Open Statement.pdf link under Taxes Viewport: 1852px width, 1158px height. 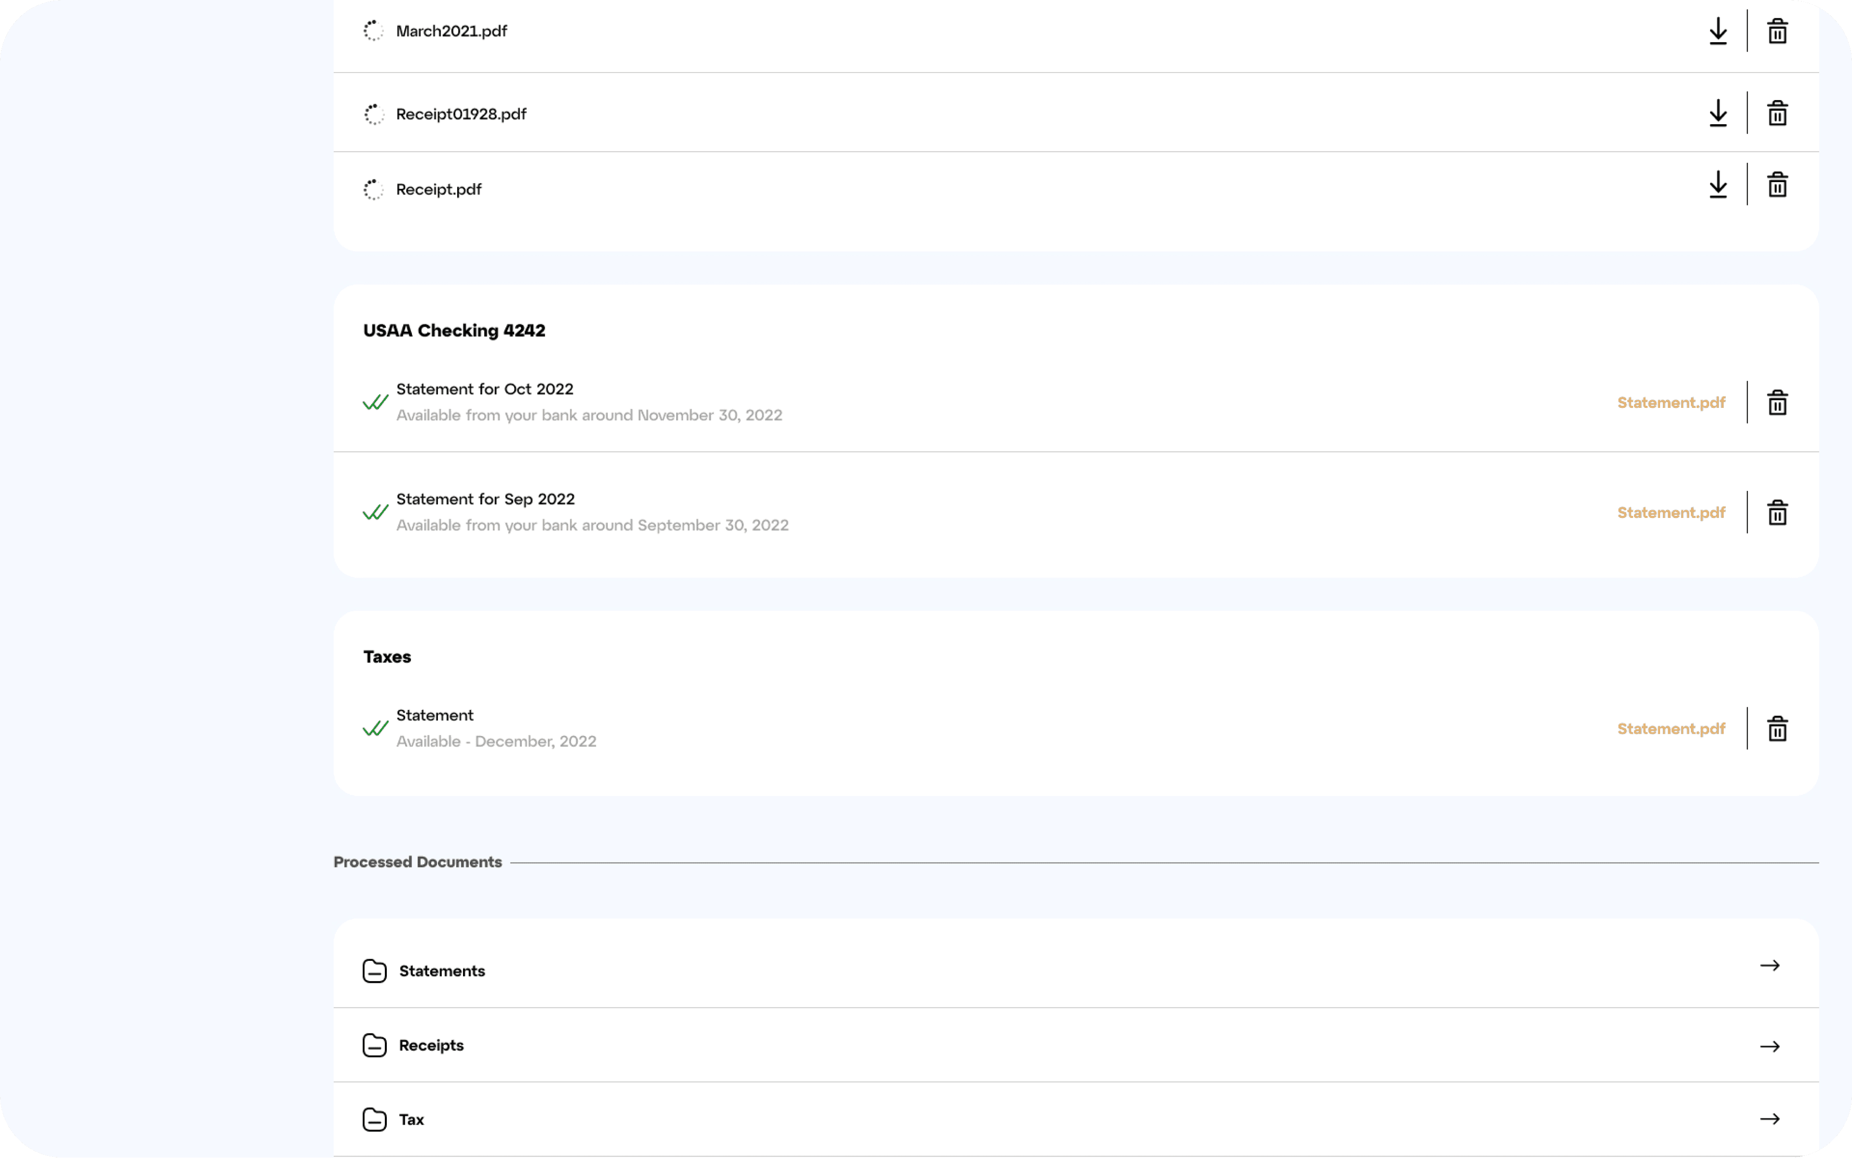click(1672, 729)
